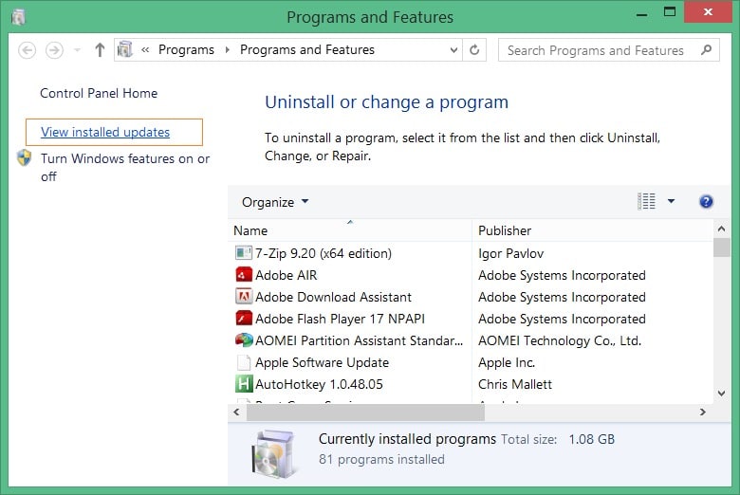The height and width of the screenshot is (495, 740).
Task: Go back using the Back arrow button
Action: (x=27, y=50)
